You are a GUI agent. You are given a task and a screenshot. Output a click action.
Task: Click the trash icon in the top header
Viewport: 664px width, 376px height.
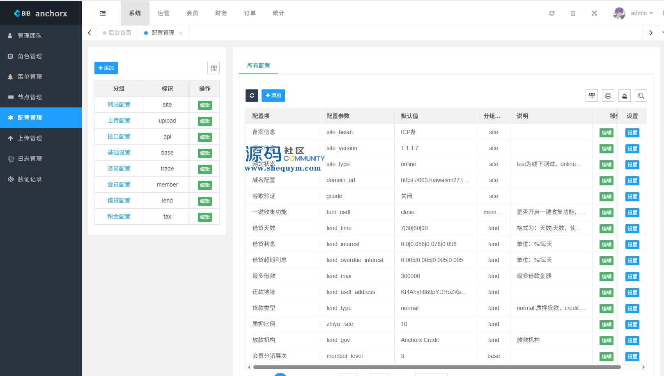pyautogui.click(x=573, y=13)
